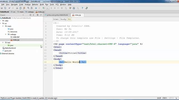Click the Platform and Plugin Updates message

[29, 98]
